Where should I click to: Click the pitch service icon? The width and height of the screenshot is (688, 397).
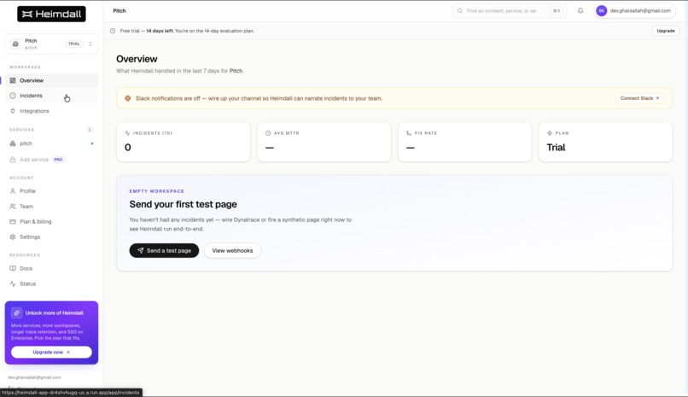[13, 143]
